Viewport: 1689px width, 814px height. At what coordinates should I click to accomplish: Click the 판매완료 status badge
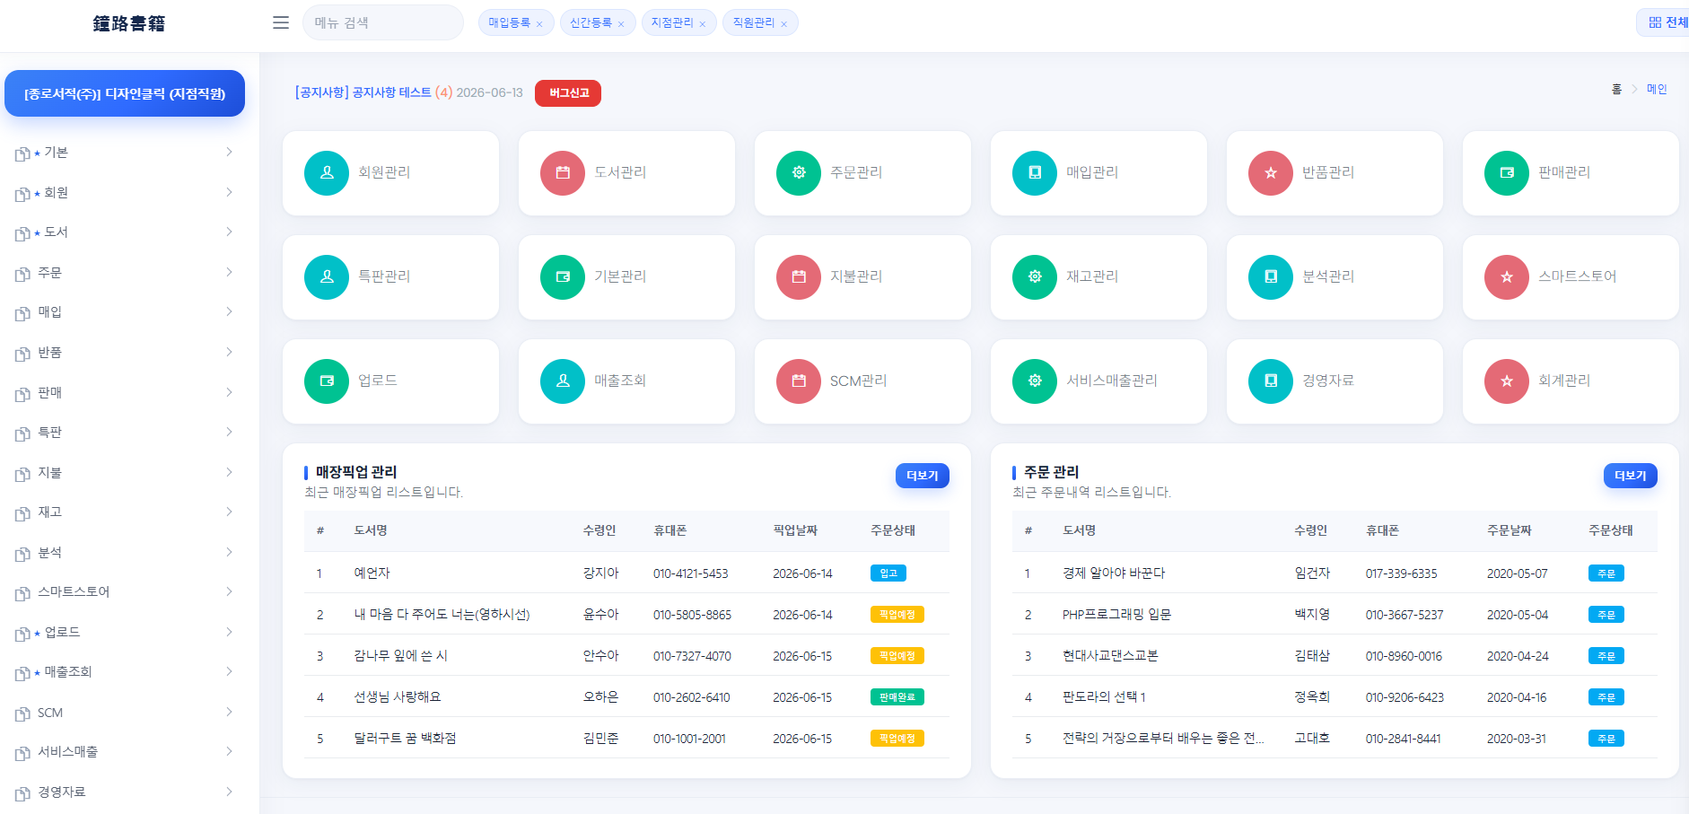897,697
